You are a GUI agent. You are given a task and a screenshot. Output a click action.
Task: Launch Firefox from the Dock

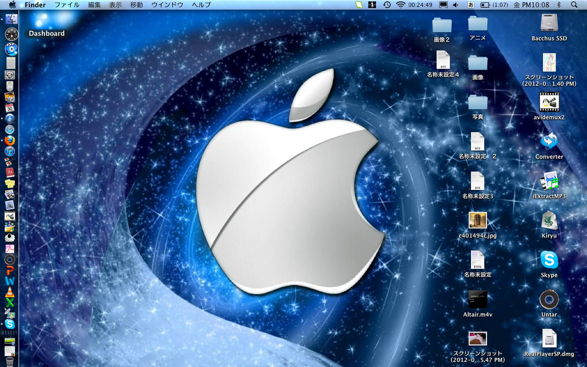[x=10, y=140]
